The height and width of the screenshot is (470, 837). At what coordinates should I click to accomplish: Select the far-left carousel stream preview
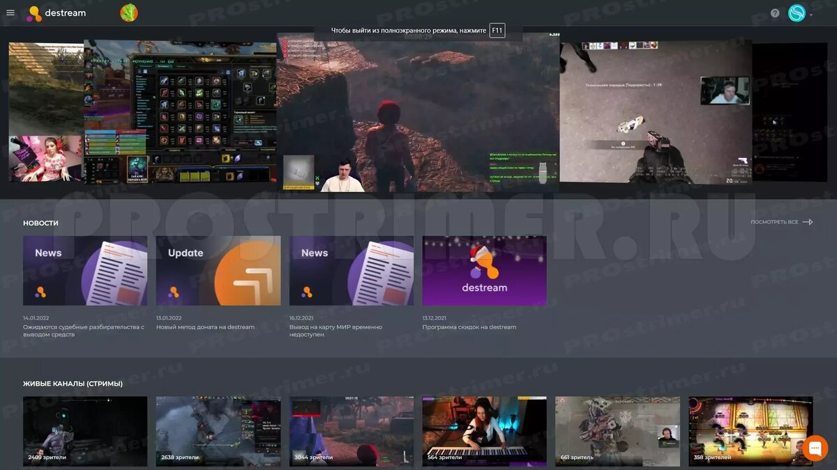point(46,112)
